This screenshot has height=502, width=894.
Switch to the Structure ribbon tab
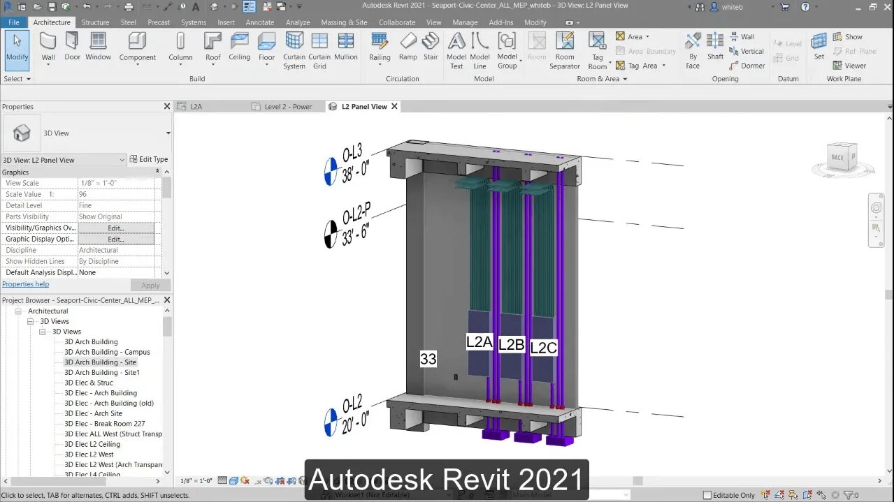pos(95,22)
